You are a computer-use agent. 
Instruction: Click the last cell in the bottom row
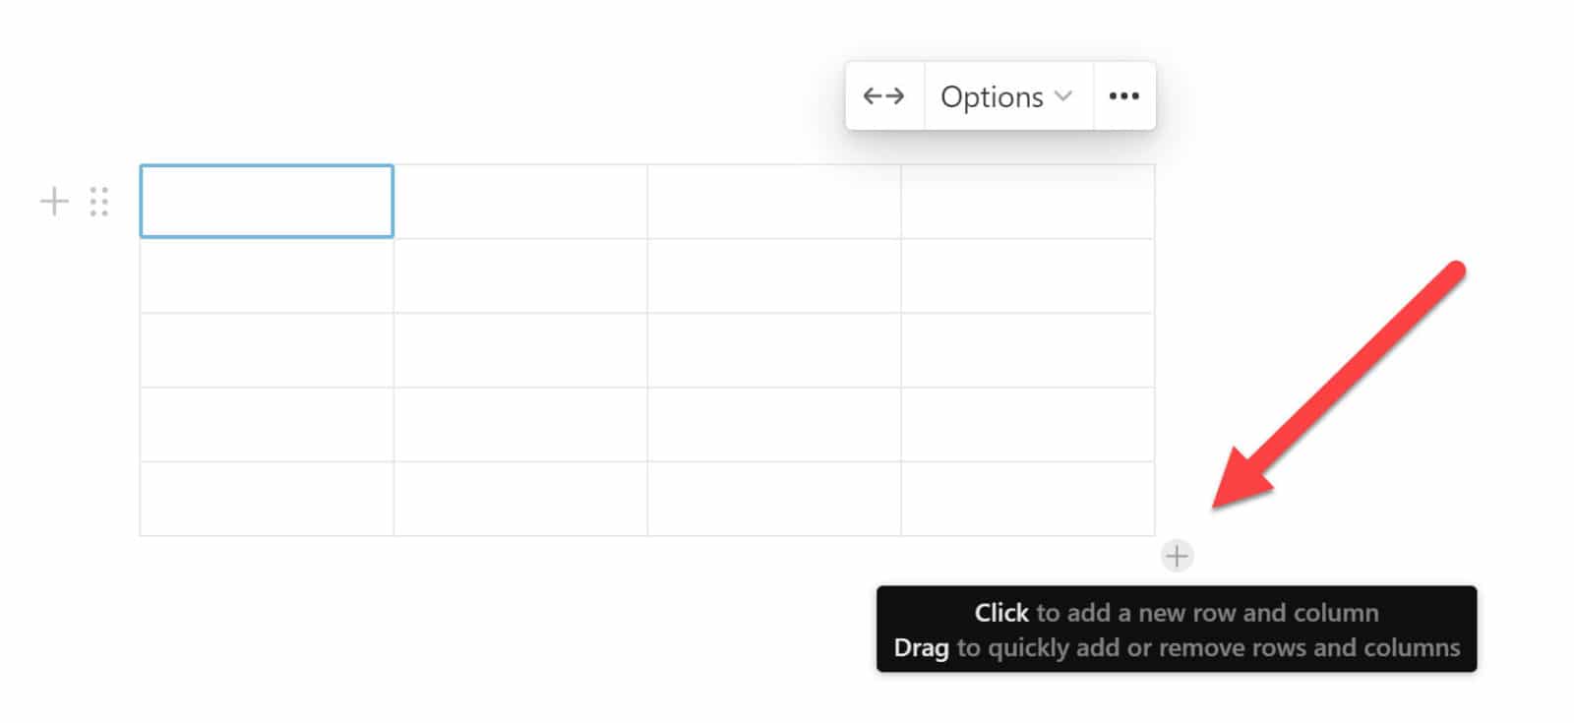pos(1028,500)
